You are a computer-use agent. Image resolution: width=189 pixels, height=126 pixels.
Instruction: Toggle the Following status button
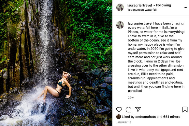pyautogui.click(x=163, y=5)
